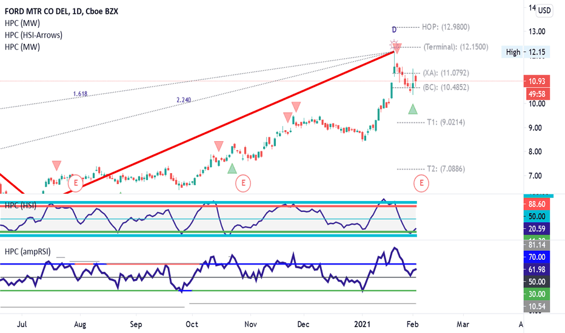Click the earnings E marker near November
This screenshot has width=565, height=333.
point(243,183)
